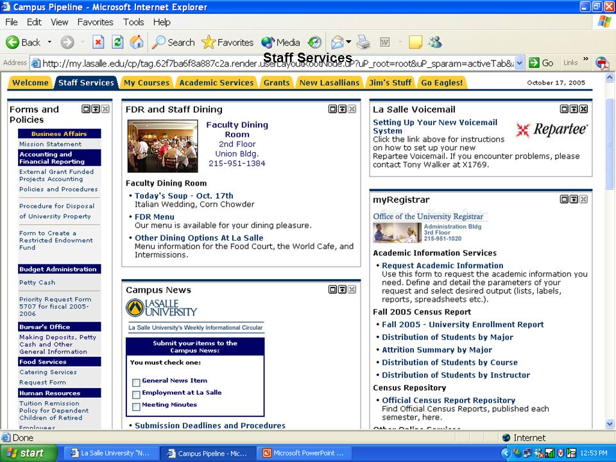Minimize the Forms and Policies channel
This screenshot has width=616, height=462.
96,109
